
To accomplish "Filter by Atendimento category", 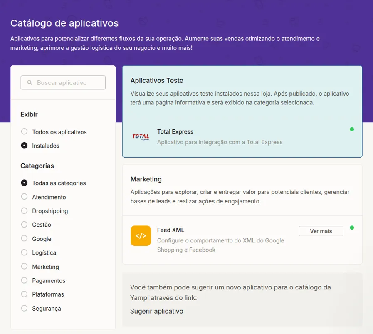I will point(24,197).
